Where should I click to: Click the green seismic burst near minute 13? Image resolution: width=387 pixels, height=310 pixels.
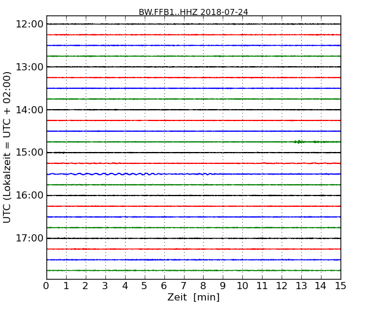coord(299,142)
